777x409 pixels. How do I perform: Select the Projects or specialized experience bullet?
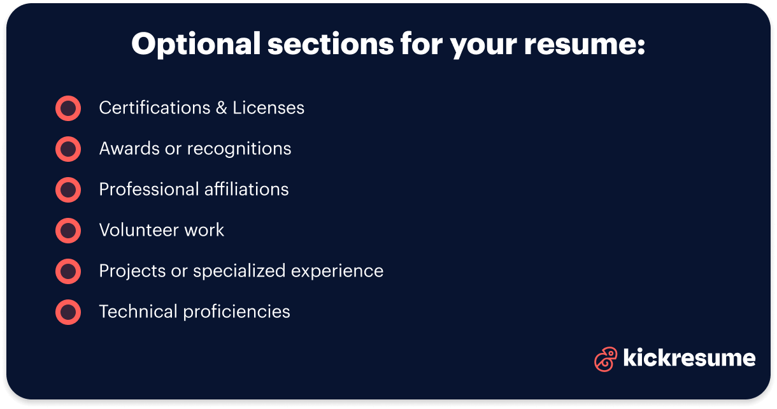[x=68, y=271]
